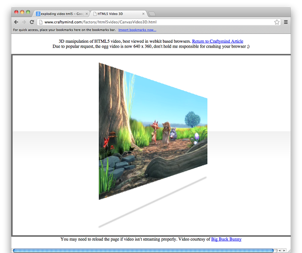Viewport: 302px width, 253px height.
Task: Click Import bookmarks now link
Action: [137, 30]
